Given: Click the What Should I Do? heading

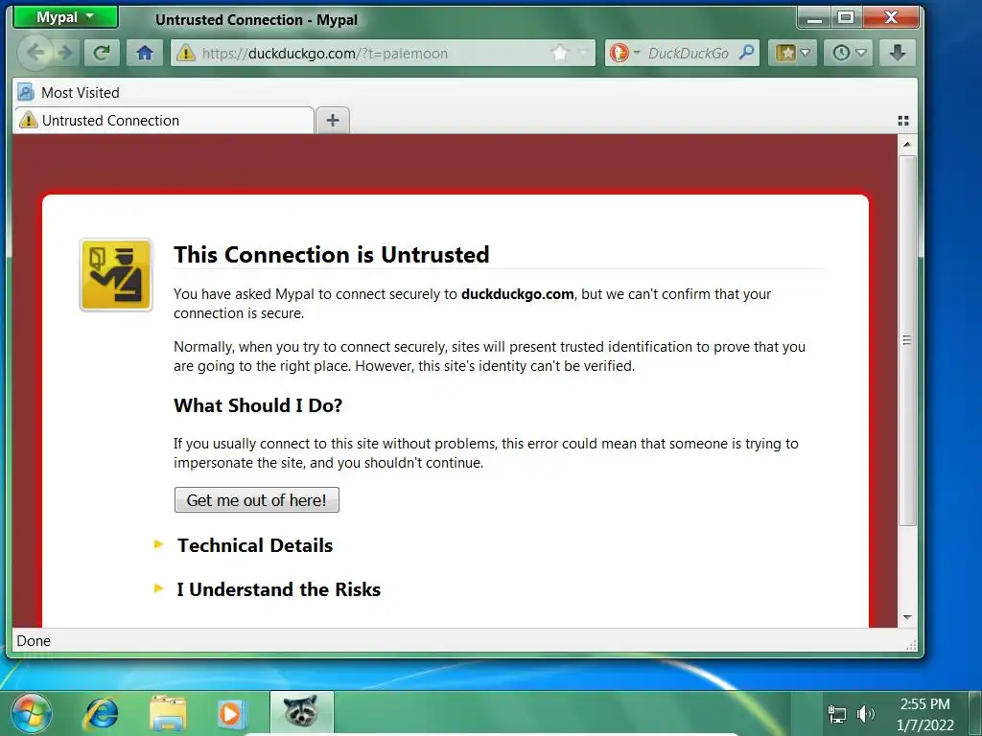Looking at the screenshot, I should (258, 405).
